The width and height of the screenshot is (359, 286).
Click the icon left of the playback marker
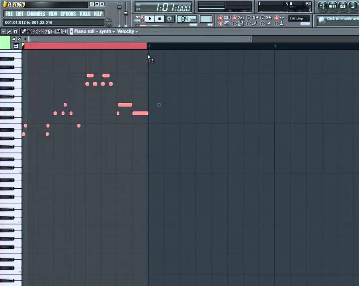pyautogui.click(x=16, y=46)
